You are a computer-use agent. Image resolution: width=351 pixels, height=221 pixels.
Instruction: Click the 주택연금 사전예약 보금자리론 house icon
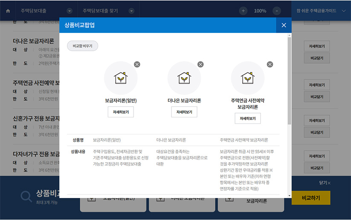248,78
